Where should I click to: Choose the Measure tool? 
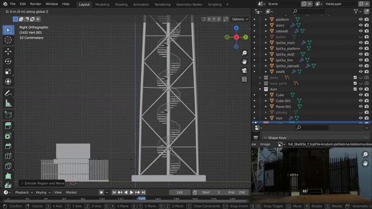(8, 103)
